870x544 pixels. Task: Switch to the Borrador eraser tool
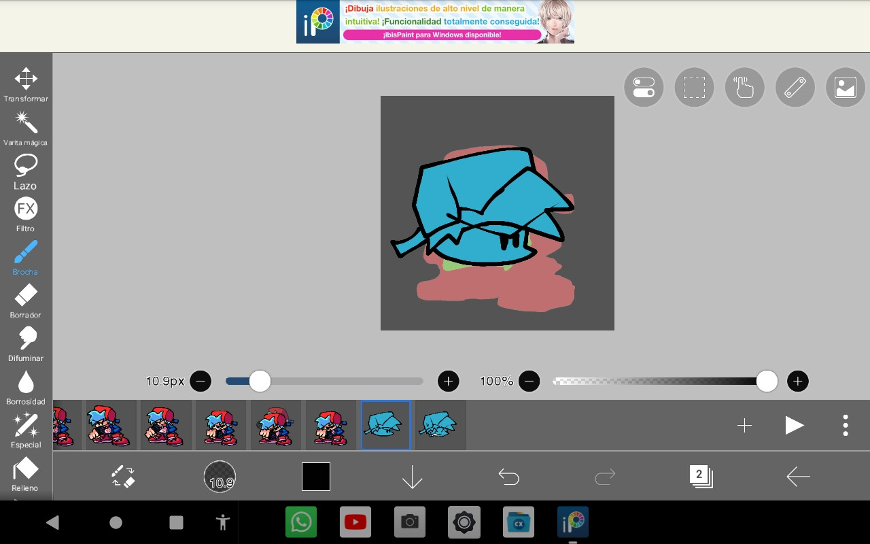[x=26, y=301]
